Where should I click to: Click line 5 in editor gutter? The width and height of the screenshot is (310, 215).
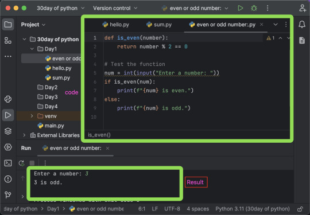[95, 73]
